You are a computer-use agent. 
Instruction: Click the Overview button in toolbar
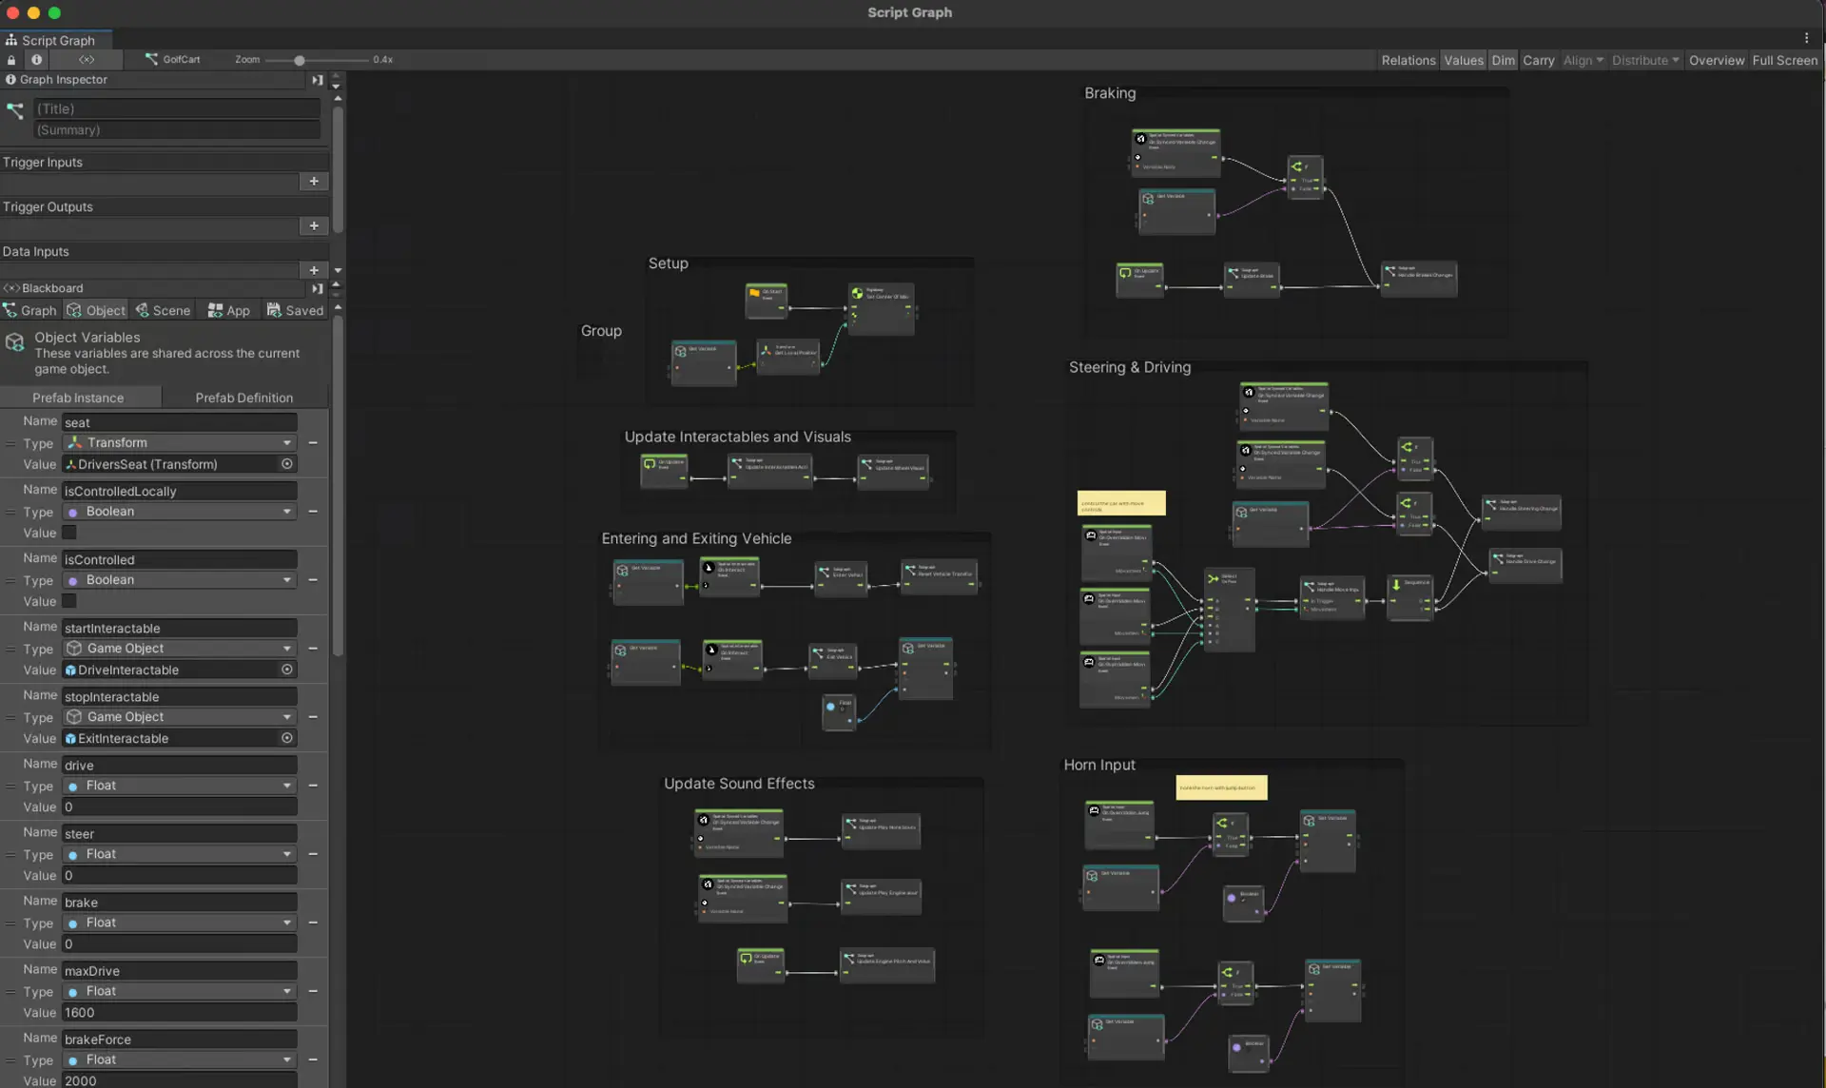pyautogui.click(x=1715, y=60)
